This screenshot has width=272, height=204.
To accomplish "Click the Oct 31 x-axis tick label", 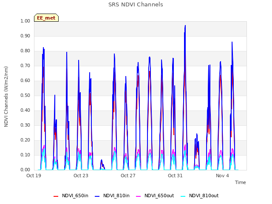I will [x=175, y=176].
